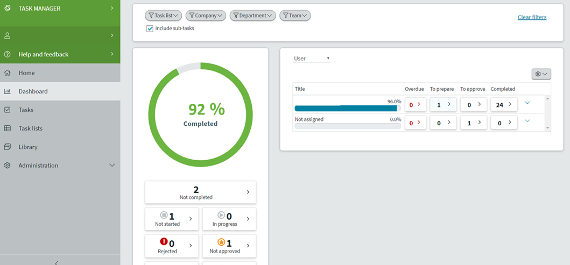Image resolution: width=570 pixels, height=265 pixels.
Task: Click the Task Manager logo icon
Action: pos(8,9)
